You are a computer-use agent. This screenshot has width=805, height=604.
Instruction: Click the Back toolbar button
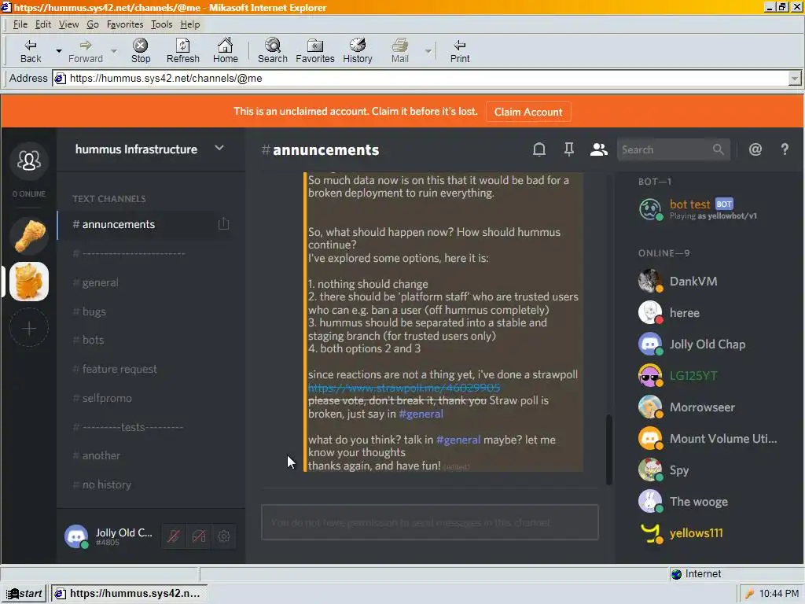click(31, 51)
